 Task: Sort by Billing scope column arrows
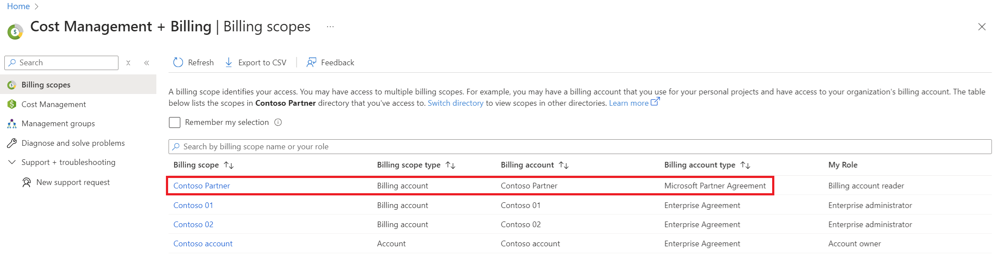[229, 165]
